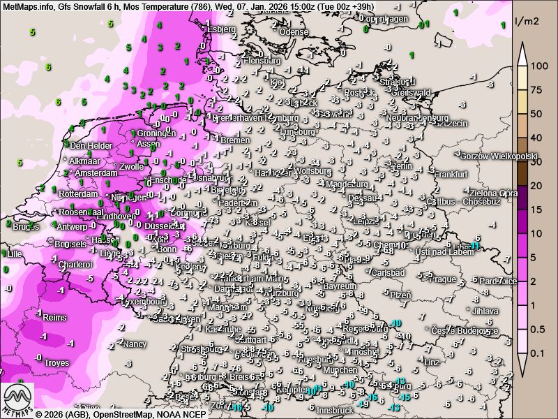Click the MetMaps.info title link
This screenshot has width=558, height=419.
tap(28, 6)
